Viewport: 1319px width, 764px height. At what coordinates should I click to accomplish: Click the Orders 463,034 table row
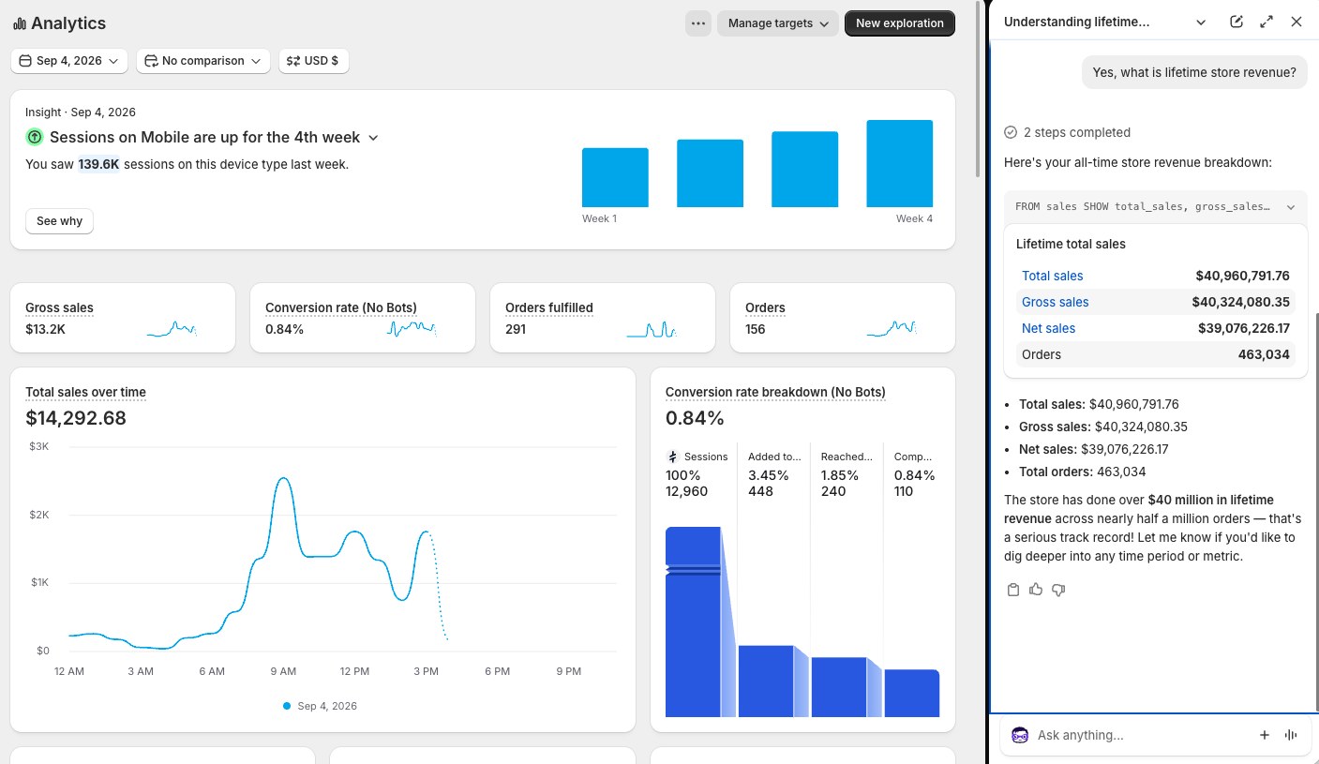(1155, 354)
